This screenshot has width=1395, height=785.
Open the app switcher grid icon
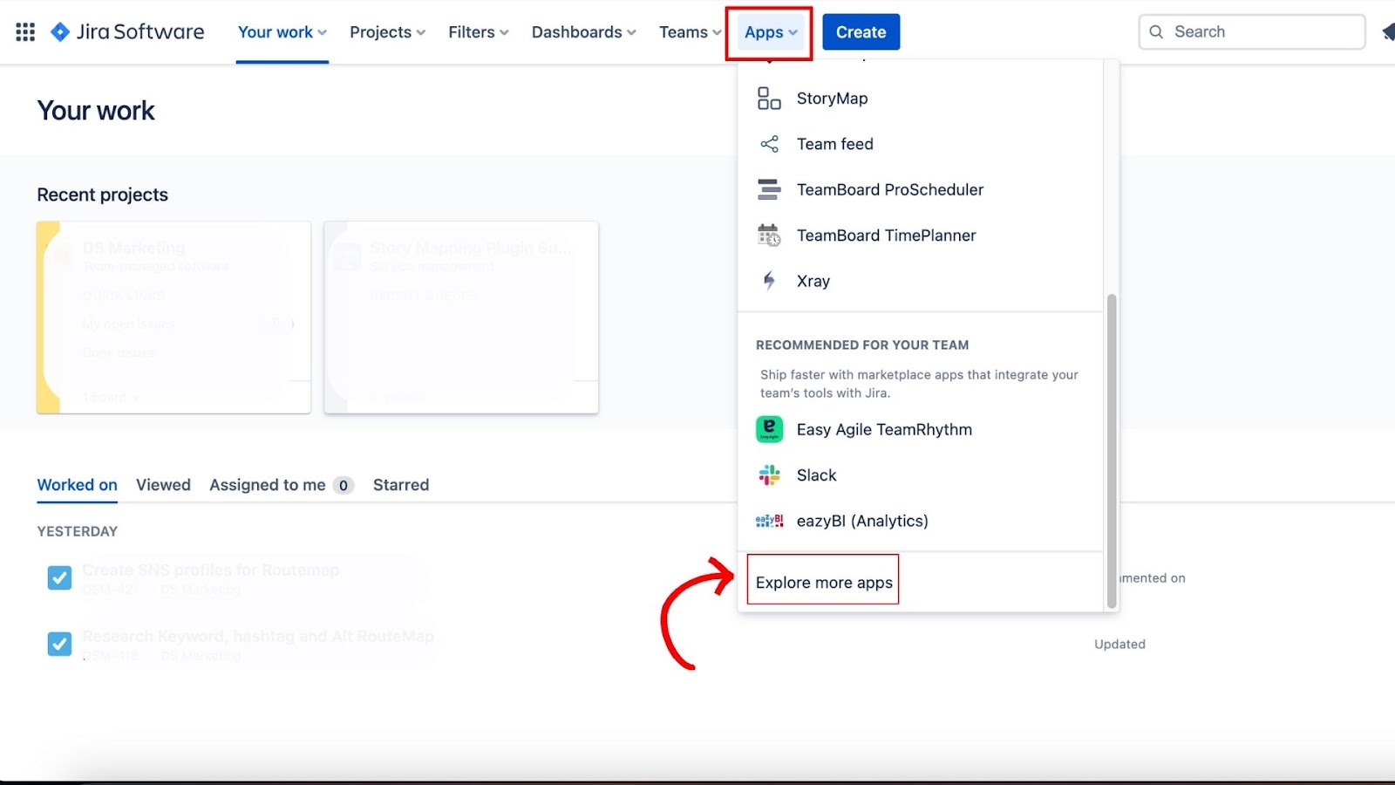point(25,32)
